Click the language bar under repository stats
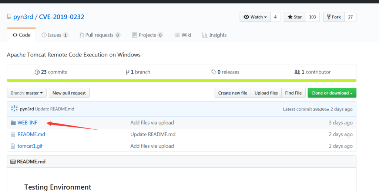Image resolution: width=379 pixels, height=191 pixels. (x=181, y=81)
